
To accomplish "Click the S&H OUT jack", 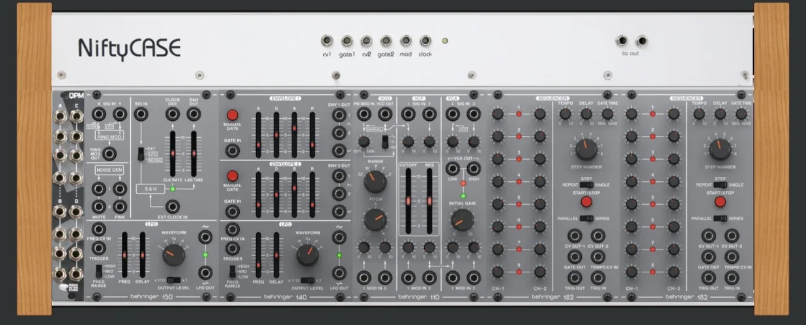I will click(x=194, y=114).
